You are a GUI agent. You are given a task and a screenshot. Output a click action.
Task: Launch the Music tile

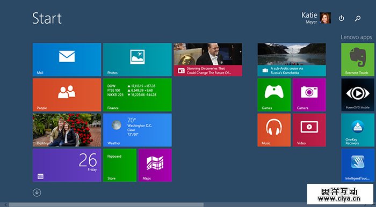[x=274, y=130]
